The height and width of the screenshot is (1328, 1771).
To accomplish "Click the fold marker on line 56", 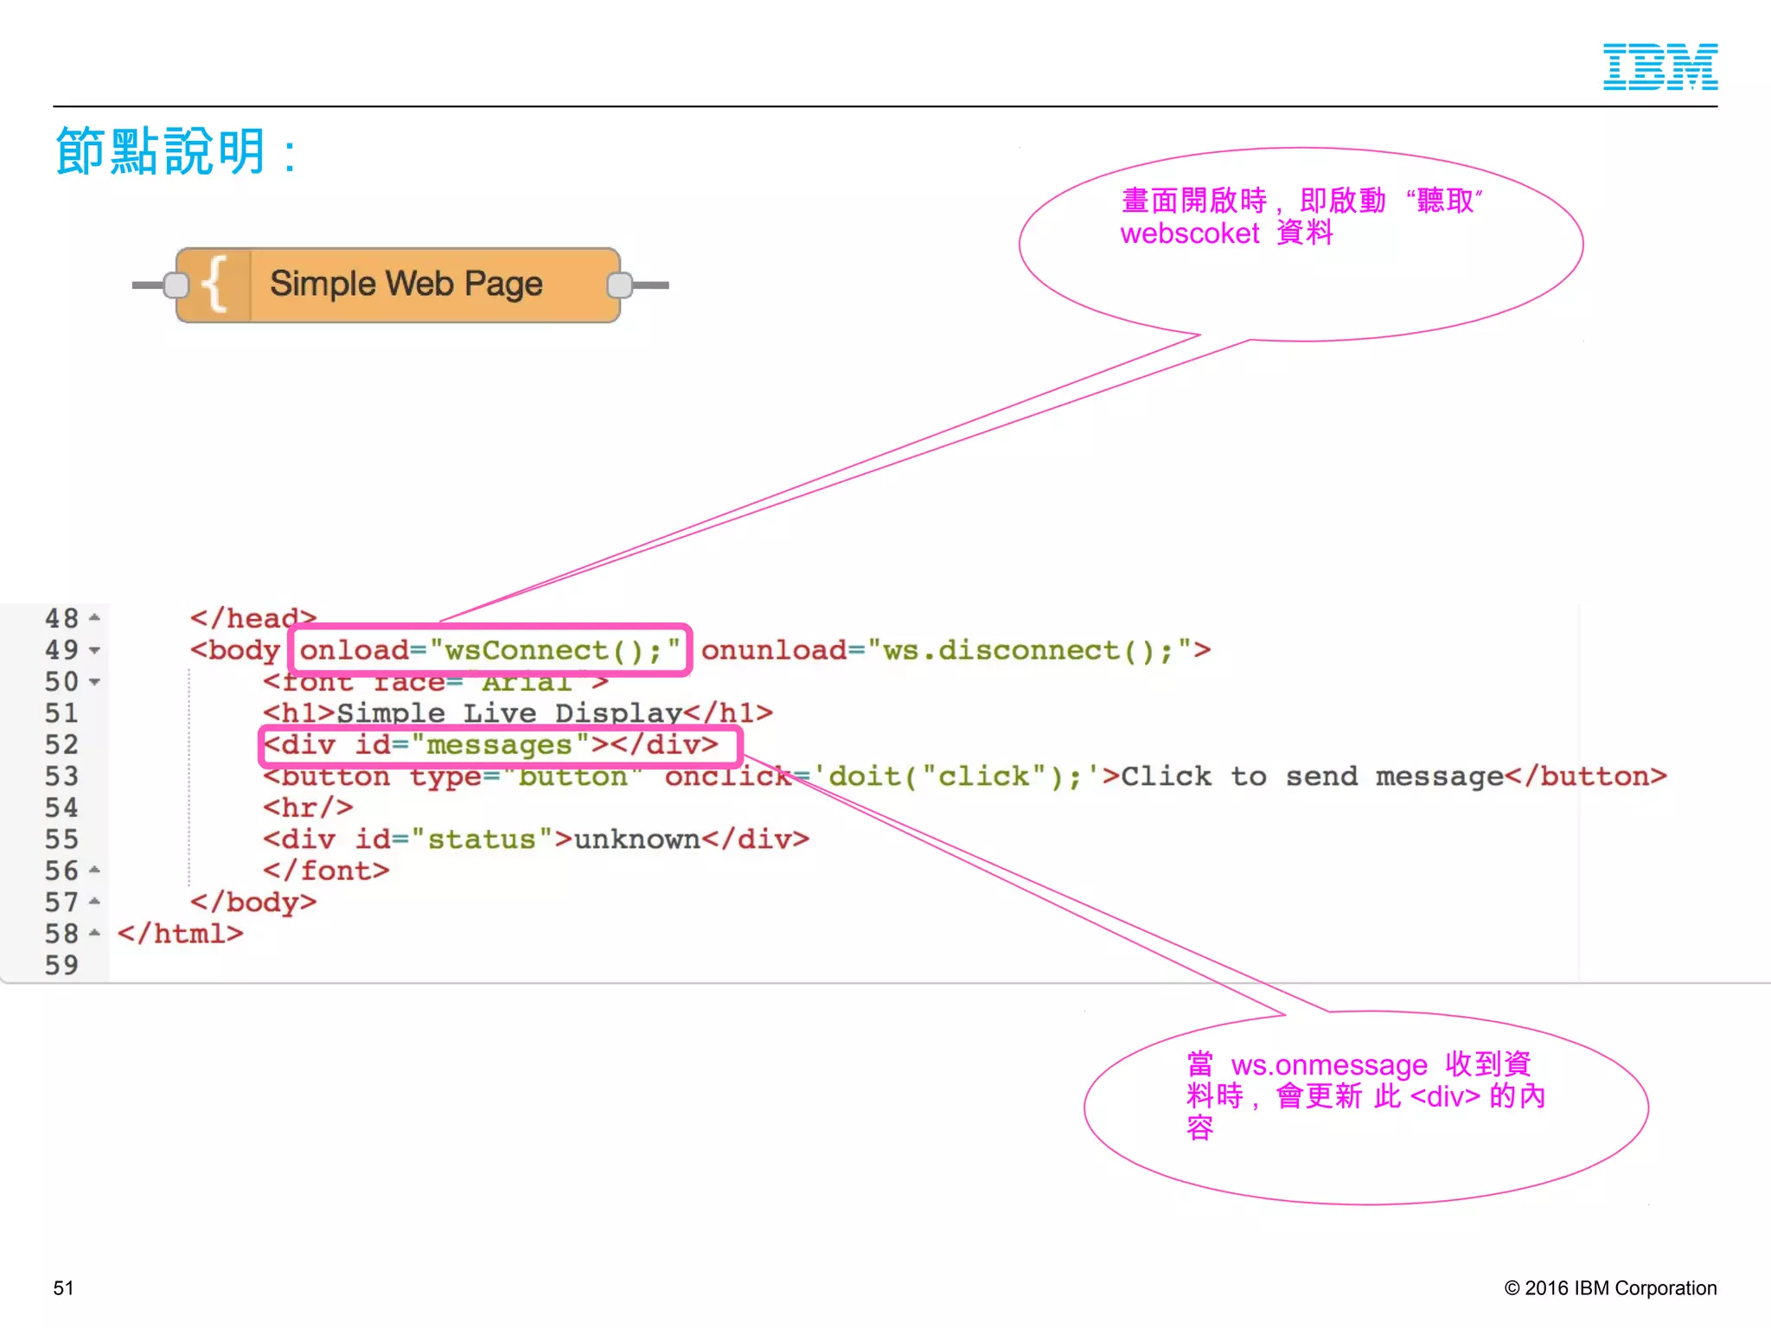I will pos(95,871).
